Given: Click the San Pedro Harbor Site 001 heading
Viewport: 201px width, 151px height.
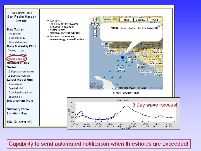Looking at the screenshot, I should [x=21, y=19].
